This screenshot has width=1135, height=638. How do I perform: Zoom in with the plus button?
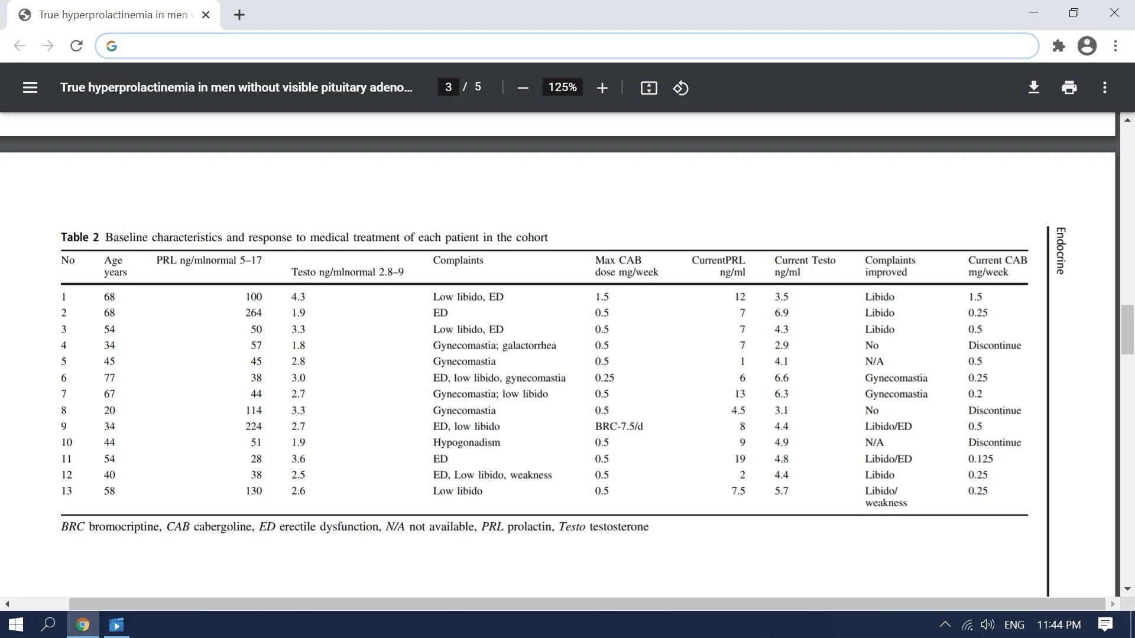(x=602, y=88)
